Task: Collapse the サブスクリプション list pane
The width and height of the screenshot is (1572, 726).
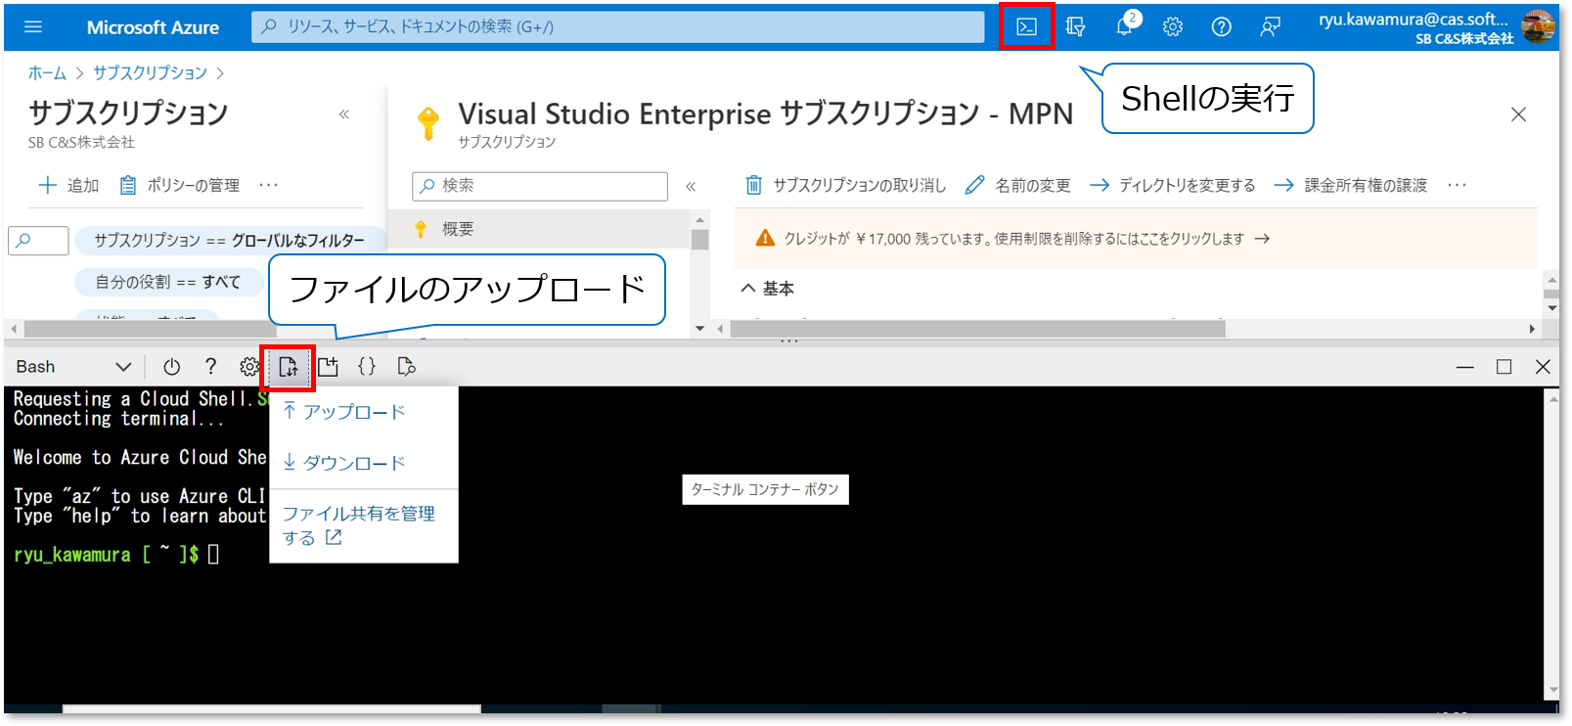Action: pyautogui.click(x=344, y=114)
